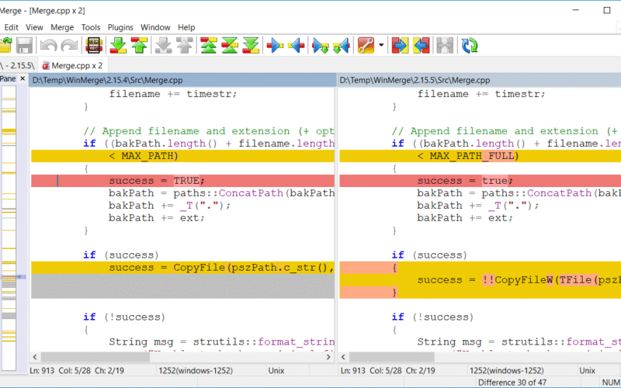Screen dimensions: 621x388
Task: Click the wrench Options icon
Action: click(x=366, y=46)
